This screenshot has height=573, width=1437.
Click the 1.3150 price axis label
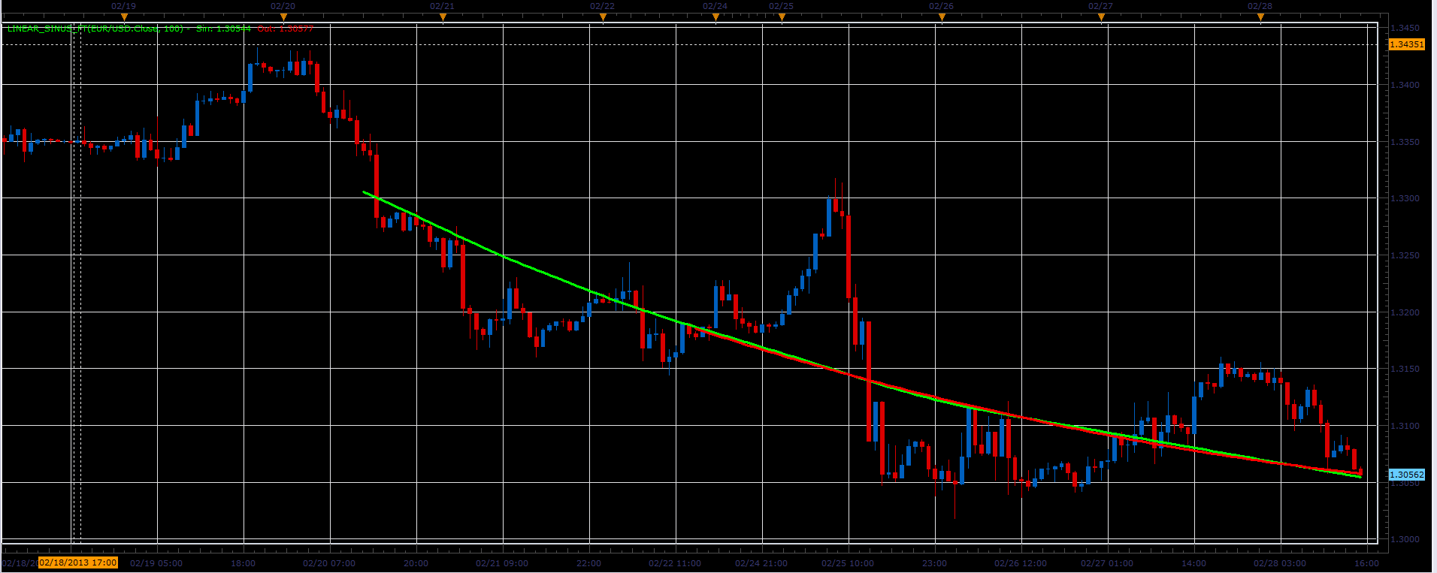[x=1405, y=369]
